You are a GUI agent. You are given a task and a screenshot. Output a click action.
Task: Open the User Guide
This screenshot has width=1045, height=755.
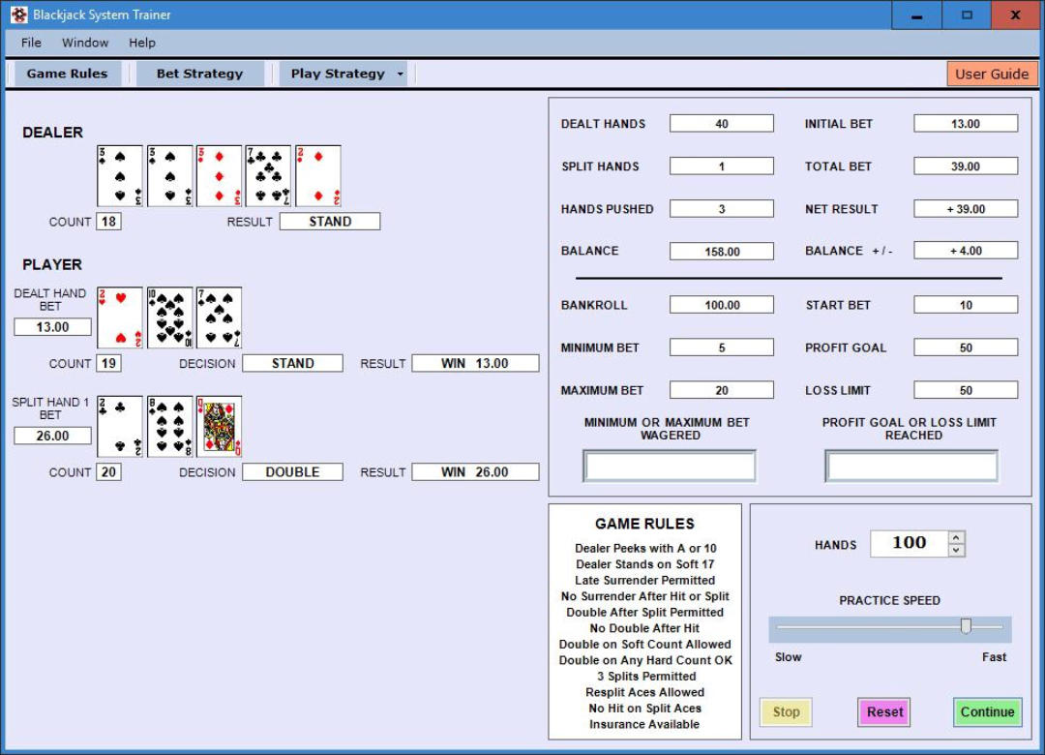992,74
